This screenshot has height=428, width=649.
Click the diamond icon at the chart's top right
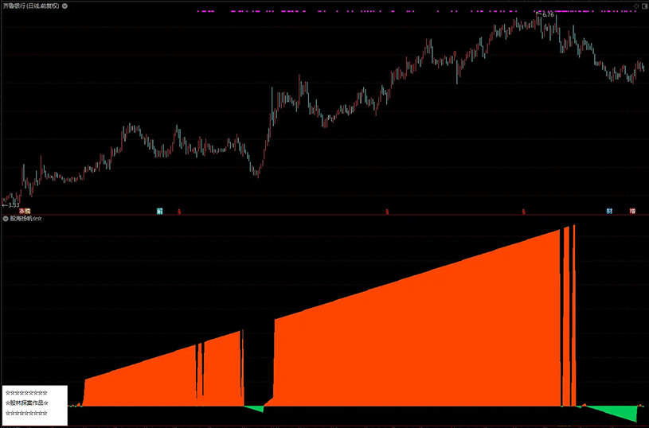click(x=636, y=6)
